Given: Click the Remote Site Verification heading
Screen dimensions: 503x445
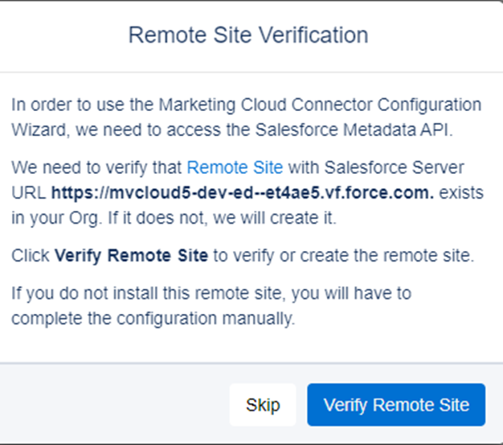Looking at the screenshot, I should point(248,35).
